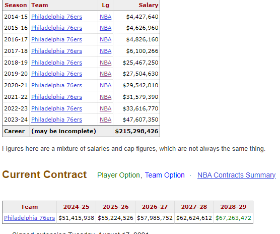Open Philadelphia 76ers link for 2019-20 season
The height and width of the screenshot is (234, 280).
[56, 74]
